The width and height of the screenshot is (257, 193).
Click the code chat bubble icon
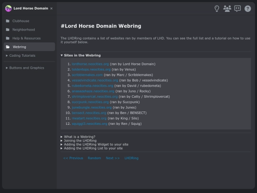point(237,9)
